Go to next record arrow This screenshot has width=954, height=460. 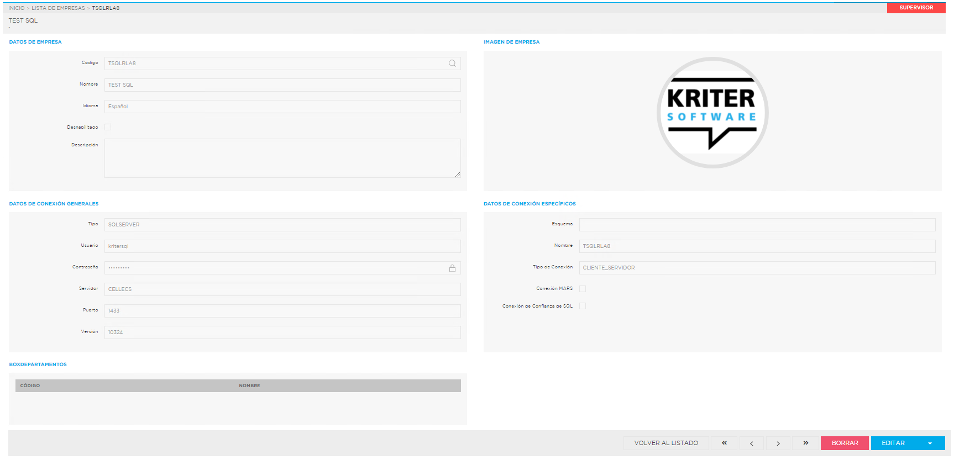(x=778, y=443)
